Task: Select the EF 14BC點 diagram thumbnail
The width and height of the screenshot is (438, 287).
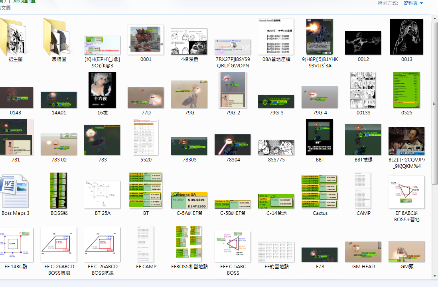Action: click(x=16, y=245)
